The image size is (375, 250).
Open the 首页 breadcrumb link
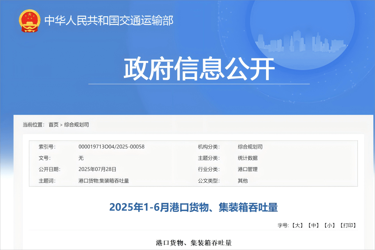[53, 124]
